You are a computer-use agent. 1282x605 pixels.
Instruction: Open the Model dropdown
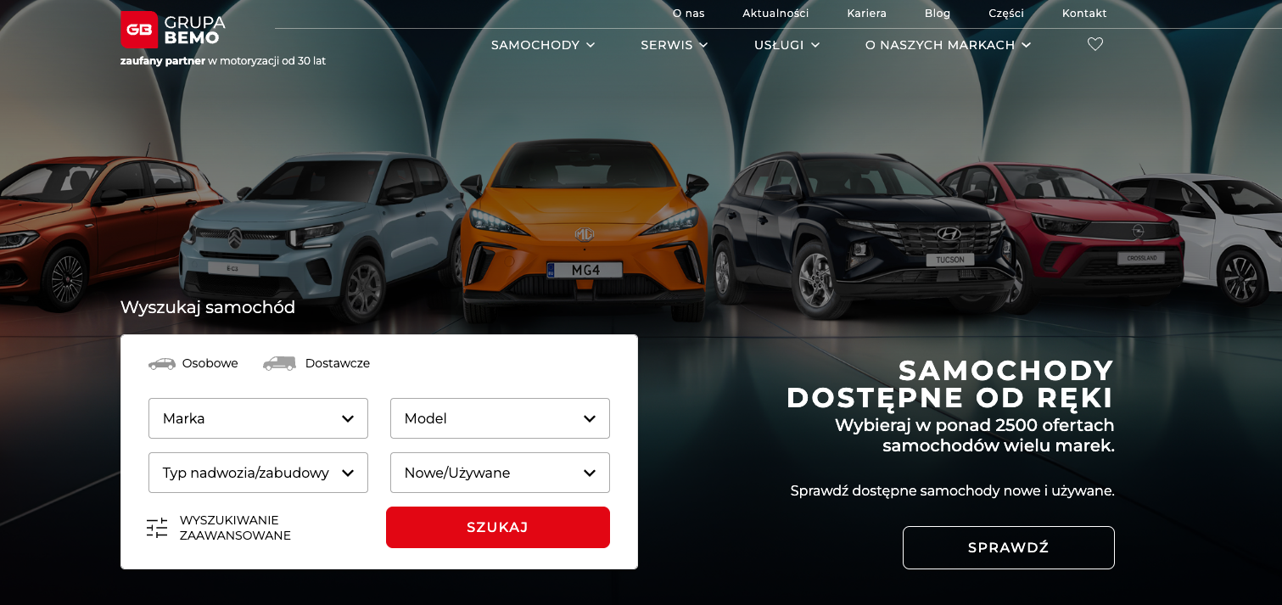click(500, 418)
